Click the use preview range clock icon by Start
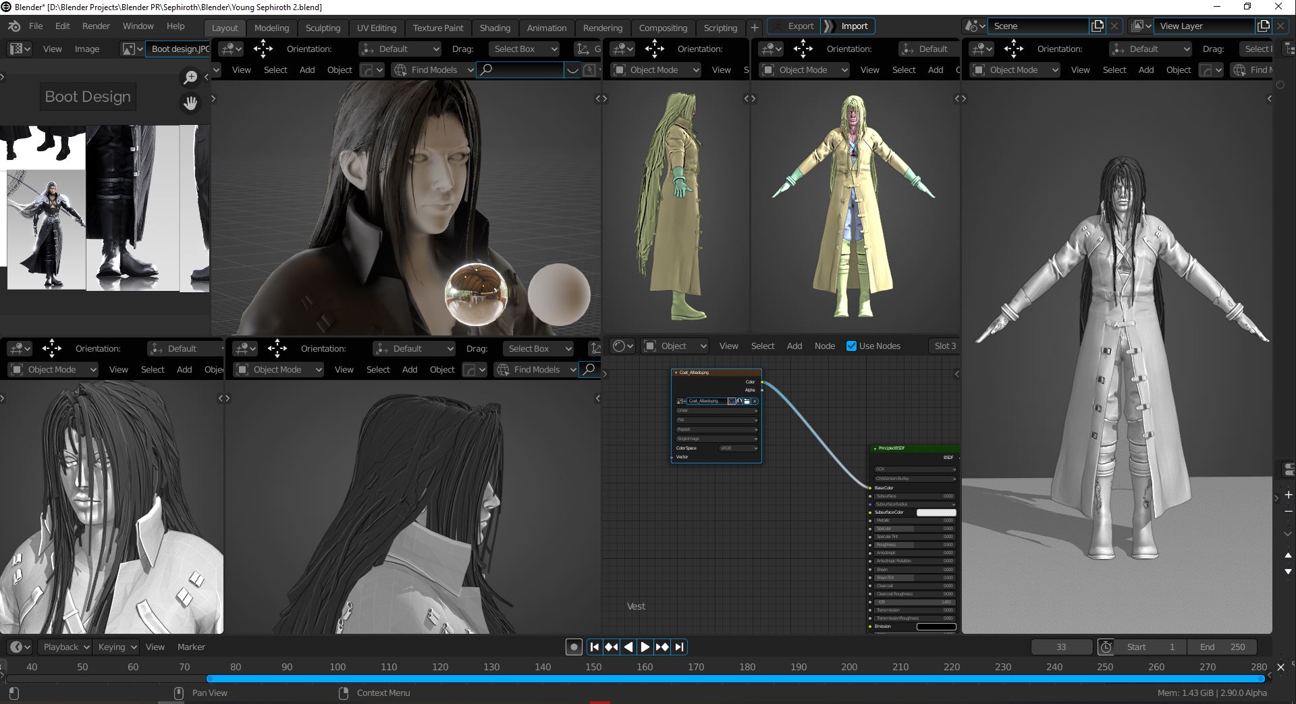Viewport: 1296px width, 704px height. tap(1106, 647)
